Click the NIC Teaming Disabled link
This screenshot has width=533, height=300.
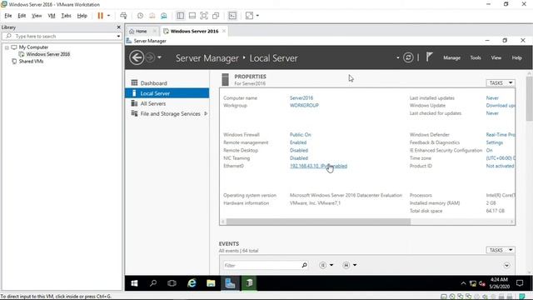[299, 158]
